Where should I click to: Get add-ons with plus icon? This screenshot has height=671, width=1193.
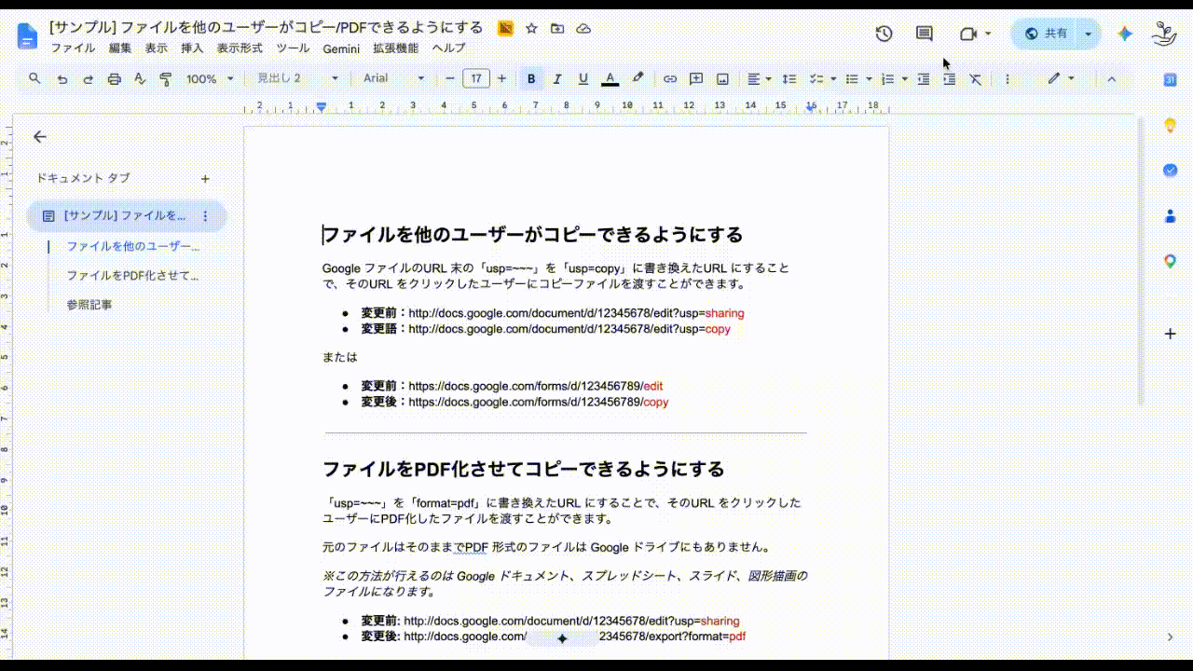pos(1170,334)
